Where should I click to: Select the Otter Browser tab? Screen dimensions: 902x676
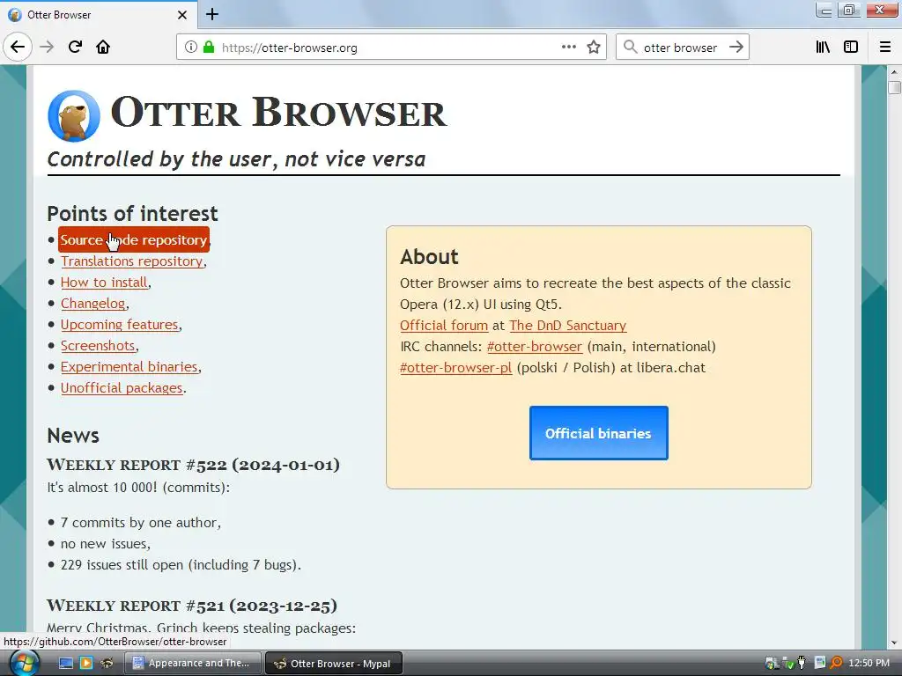(99, 14)
